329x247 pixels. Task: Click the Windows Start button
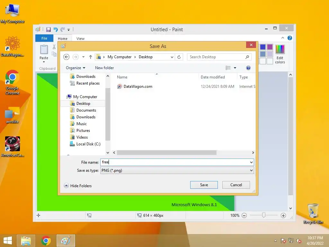tap(8, 241)
